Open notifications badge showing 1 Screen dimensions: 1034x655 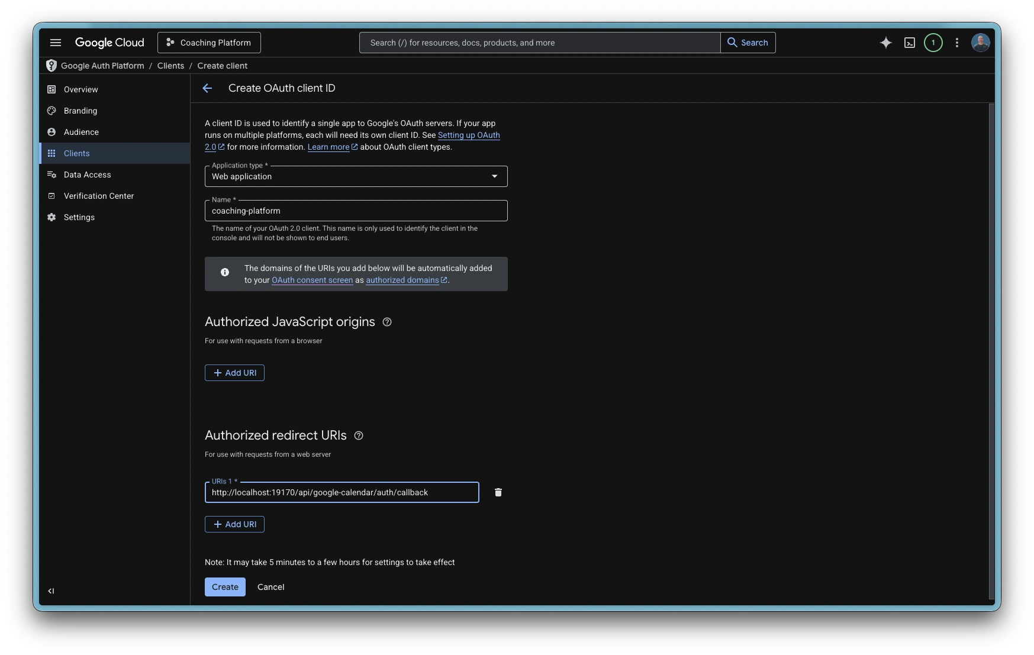[x=933, y=43]
